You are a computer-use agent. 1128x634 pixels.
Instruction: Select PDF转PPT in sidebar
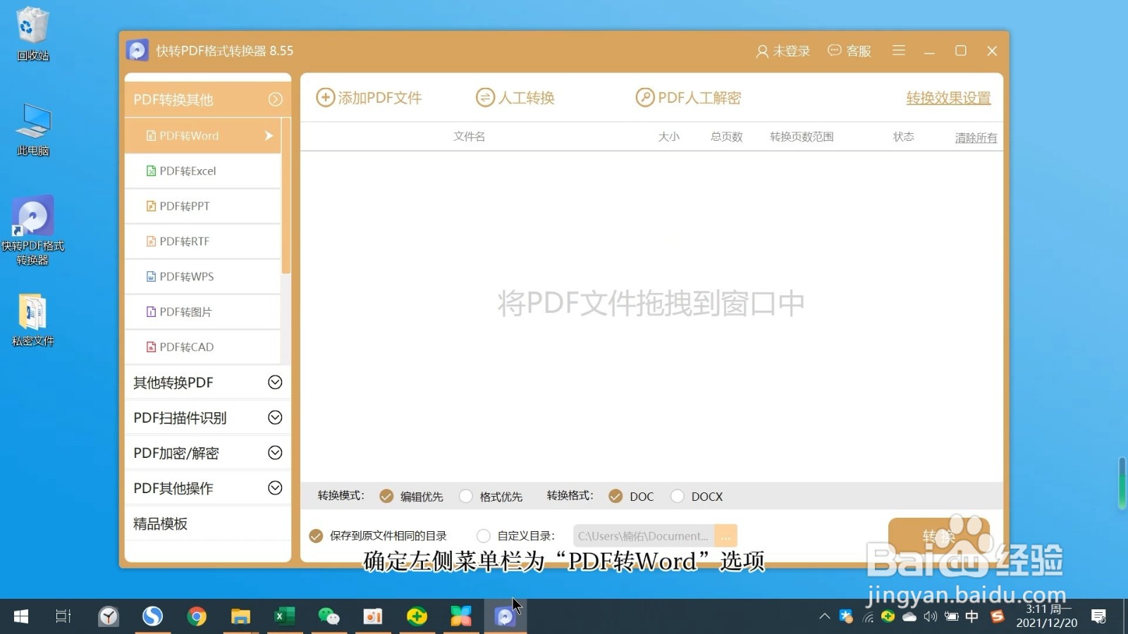click(203, 206)
